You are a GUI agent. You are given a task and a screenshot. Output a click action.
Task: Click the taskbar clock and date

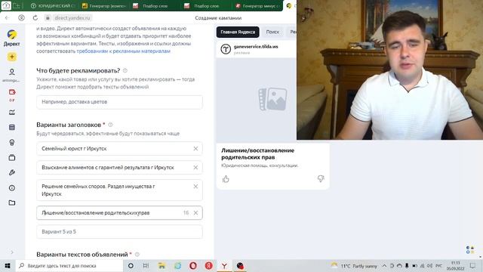[456, 266]
